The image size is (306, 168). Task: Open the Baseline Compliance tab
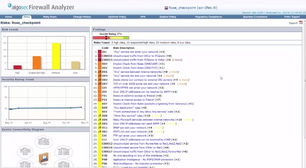tap(255, 17)
